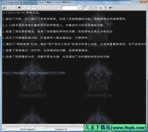Click the line down navigation icon

point(49,7)
